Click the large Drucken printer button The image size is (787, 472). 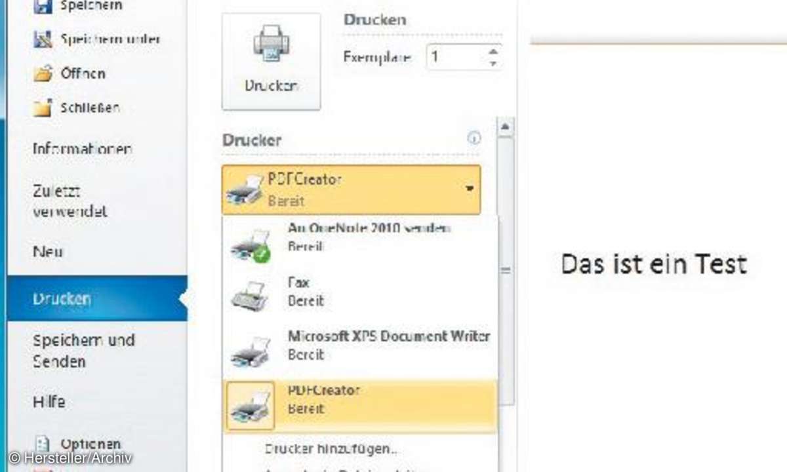pyautogui.click(x=271, y=62)
